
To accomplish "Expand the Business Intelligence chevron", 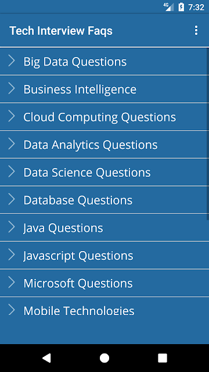I will pyautogui.click(x=12, y=89).
